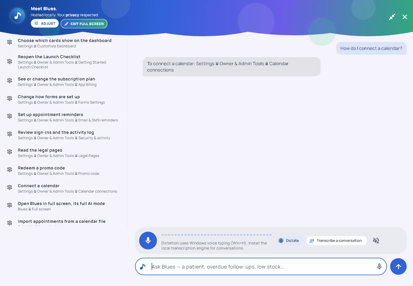Click signpost icon beside Open Blues in full screen
The image size is (413, 286).
click(x=10, y=206)
